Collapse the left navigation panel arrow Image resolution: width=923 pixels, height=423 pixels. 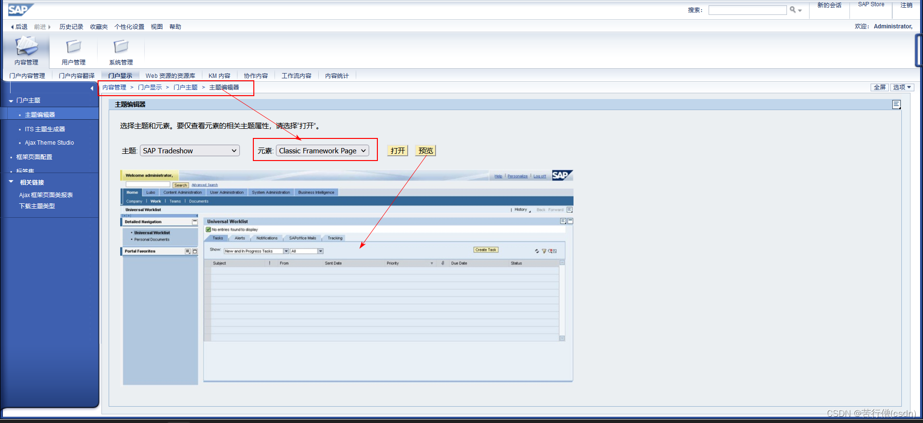pyautogui.click(x=92, y=88)
